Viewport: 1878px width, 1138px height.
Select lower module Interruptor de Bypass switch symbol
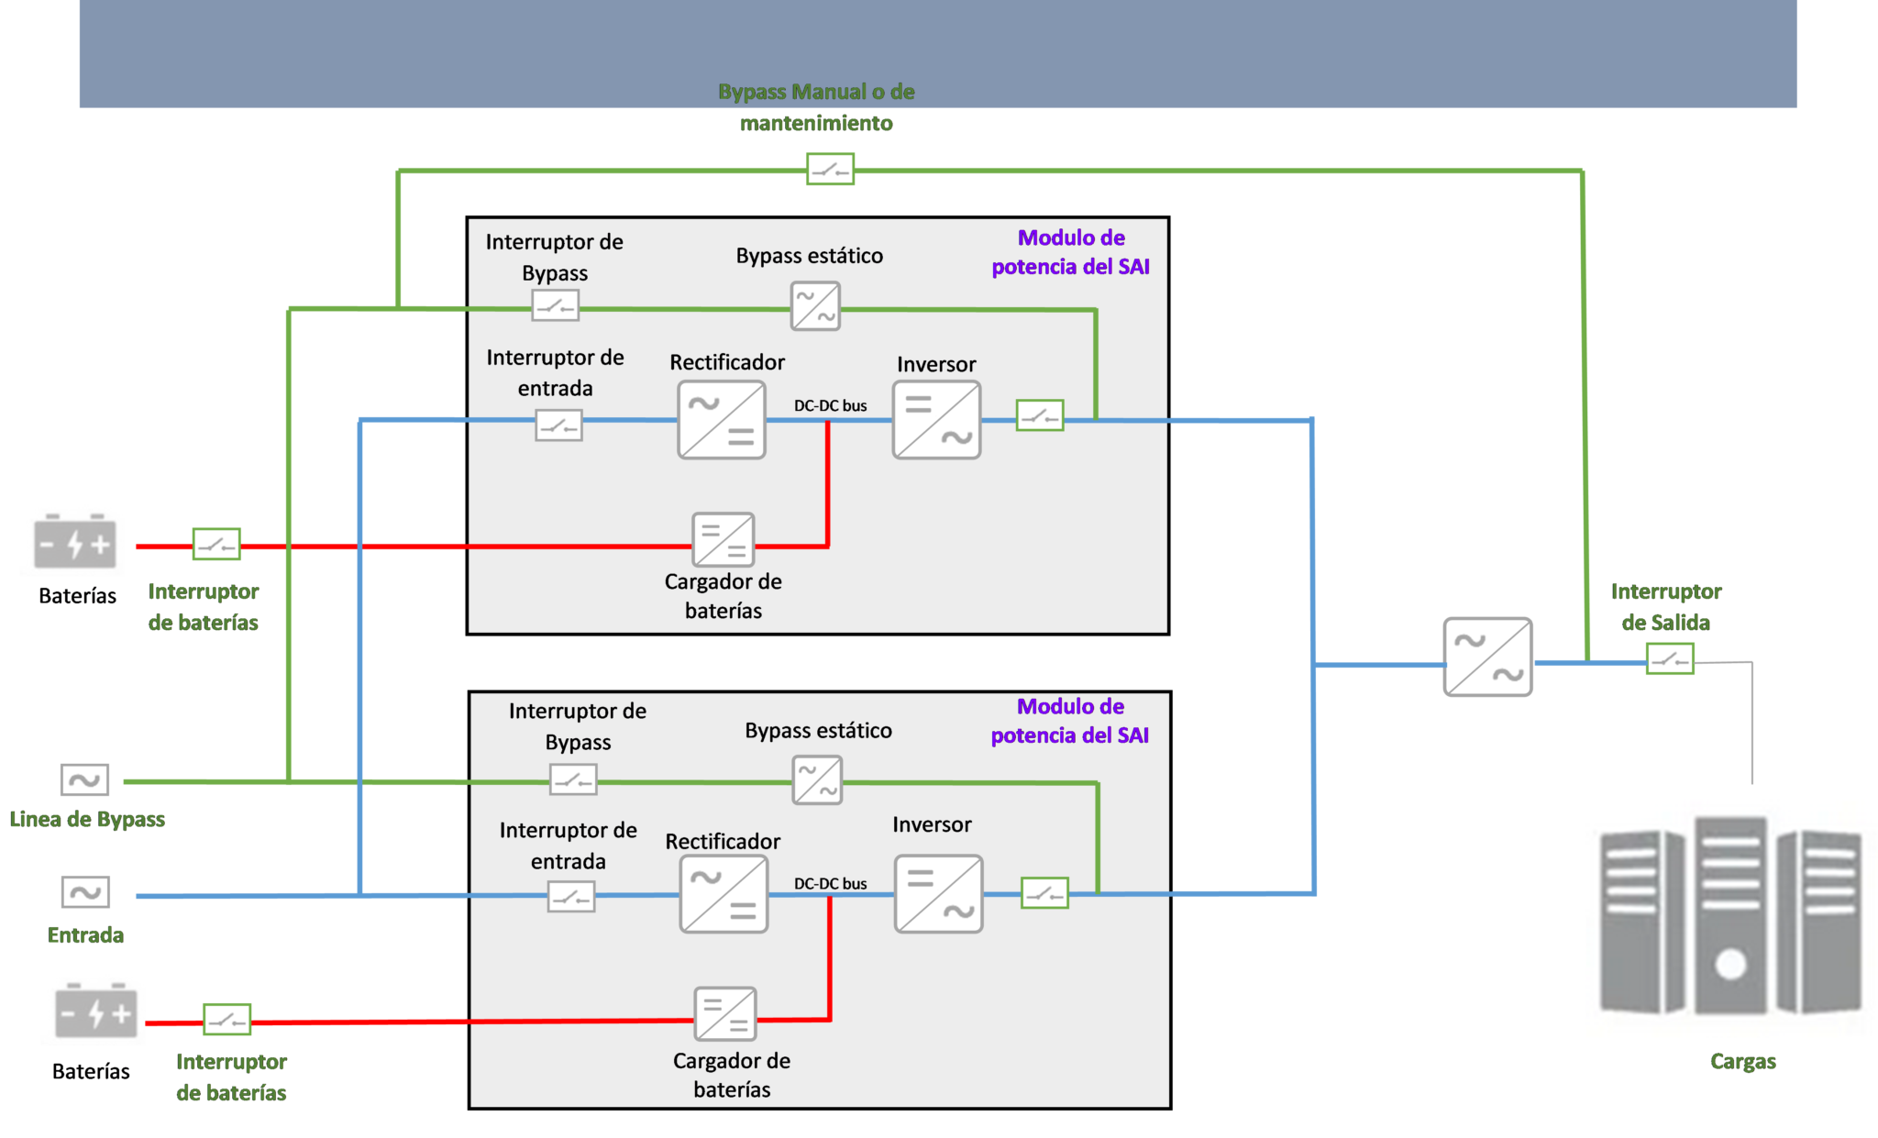point(573,779)
